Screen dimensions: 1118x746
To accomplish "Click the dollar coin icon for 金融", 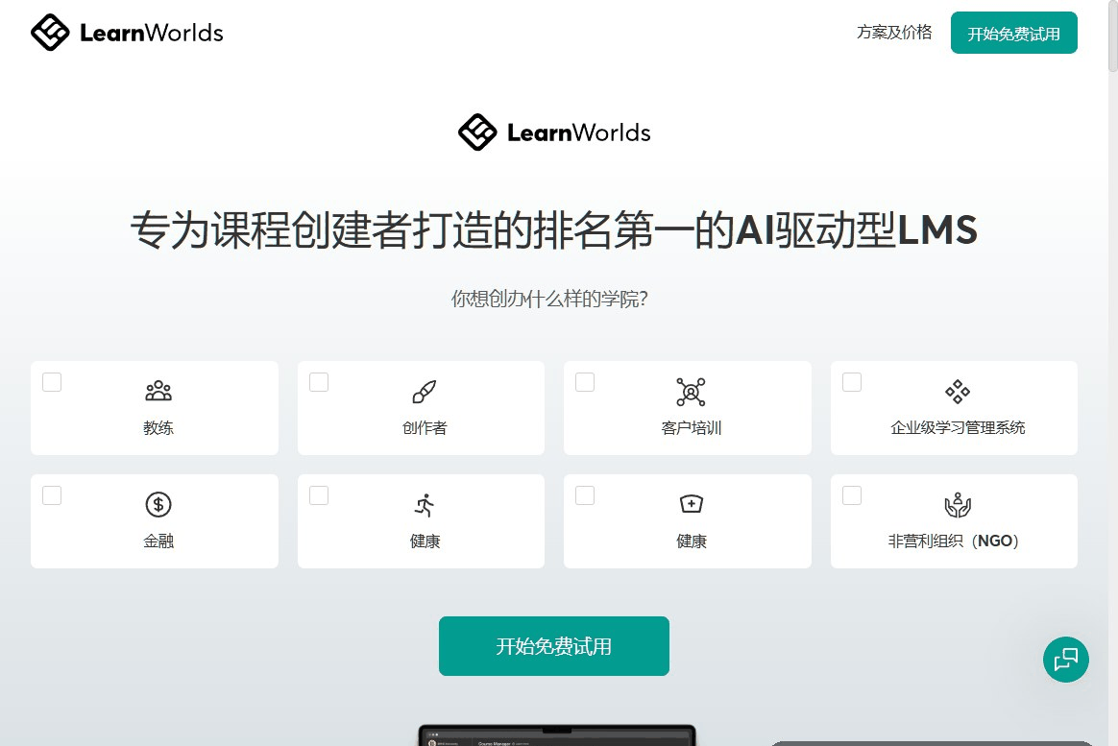I will pos(158,504).
